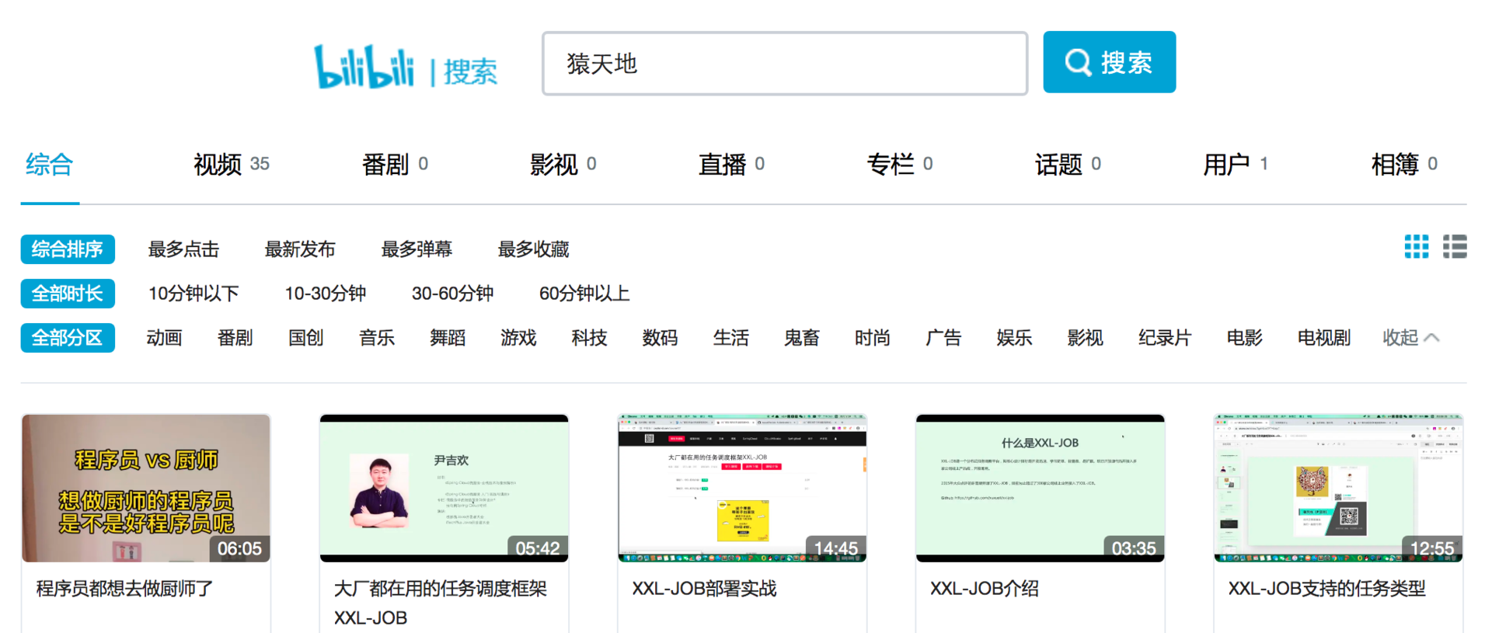
Task: Filter by 生活 category
Action: click(731, 338)
